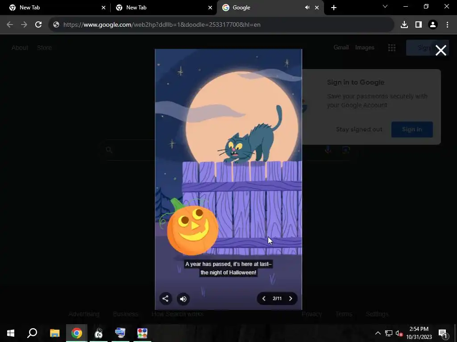Mute the doodle sound
The image size is (457, 342).
(183, 299)
